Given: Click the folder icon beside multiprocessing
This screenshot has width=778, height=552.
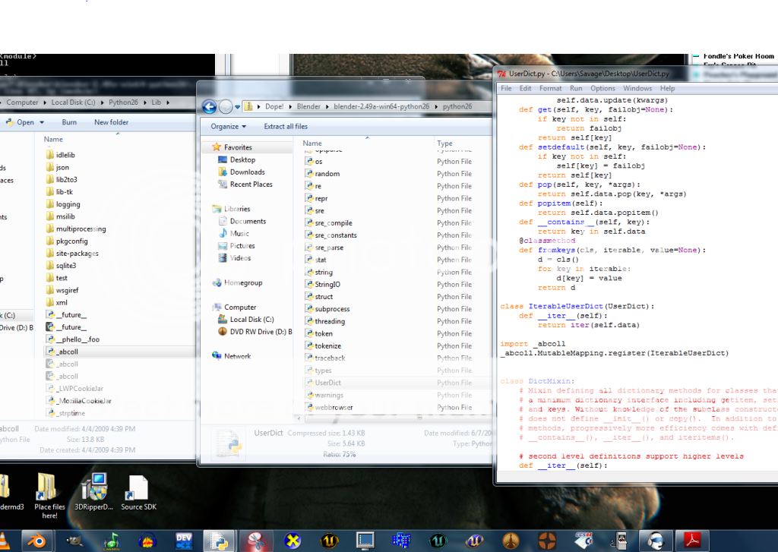Looking at the screenshot, I should pyautogui.click(x=49, y=229).
